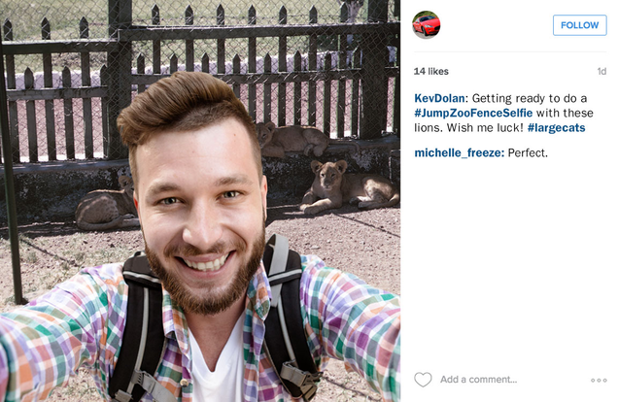Open KevDolan's profile from caption
The height and width of the screenshot is (402, 618).
coord(439,98)
